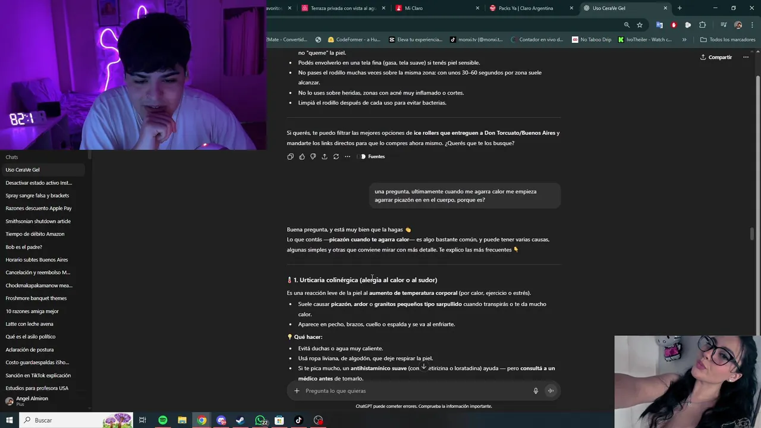Open the 'Todos los marcadores' folder
Viewport: 761px width, 428px height.
click(x=728, y=40)
